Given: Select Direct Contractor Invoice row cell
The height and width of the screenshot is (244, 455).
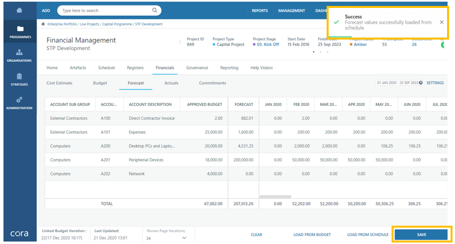Looking at the screenshot, I should click(x=152, y=118).
